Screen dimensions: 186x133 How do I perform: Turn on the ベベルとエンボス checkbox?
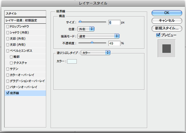click(x=8, y=51)
